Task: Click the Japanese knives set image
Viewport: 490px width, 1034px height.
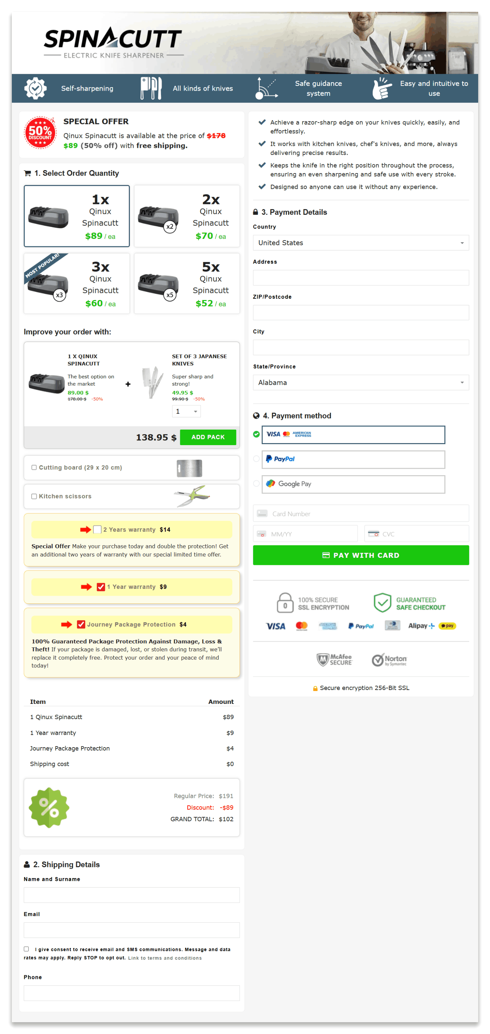Action: click(x=153, y=382)
